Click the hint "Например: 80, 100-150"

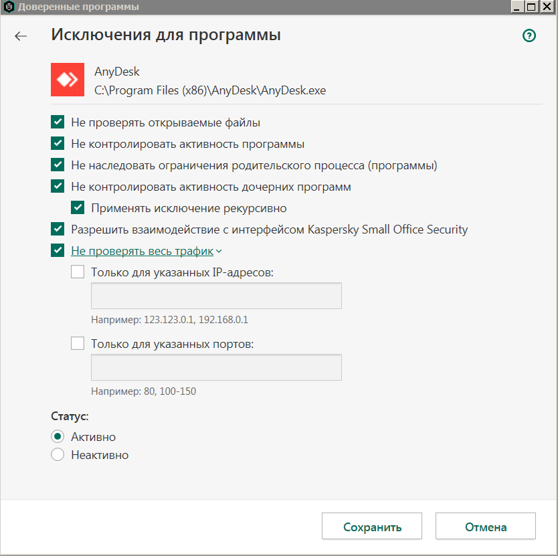(143, 391)
